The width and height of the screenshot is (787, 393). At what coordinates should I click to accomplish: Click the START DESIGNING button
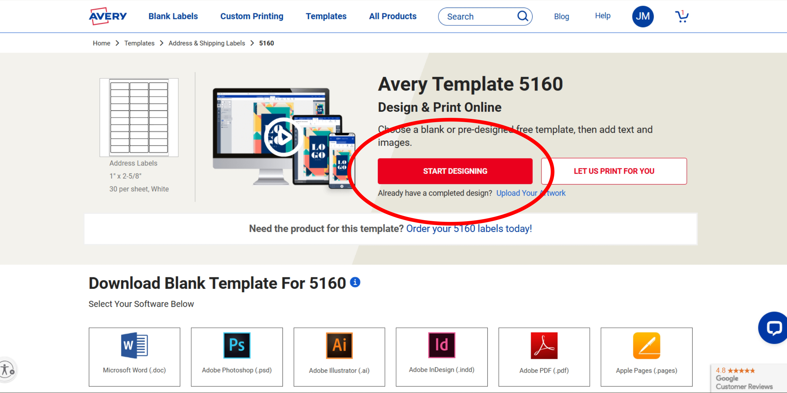coord(455,171)
